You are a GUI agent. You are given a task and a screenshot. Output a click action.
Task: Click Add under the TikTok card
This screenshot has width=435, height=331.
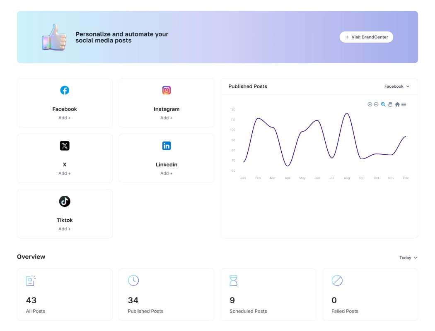coord(65,228)
